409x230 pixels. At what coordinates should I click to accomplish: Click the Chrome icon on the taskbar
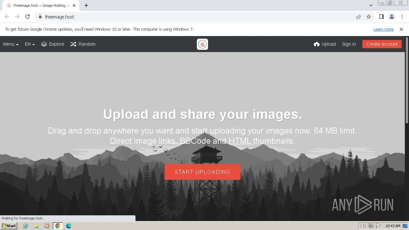58,226
